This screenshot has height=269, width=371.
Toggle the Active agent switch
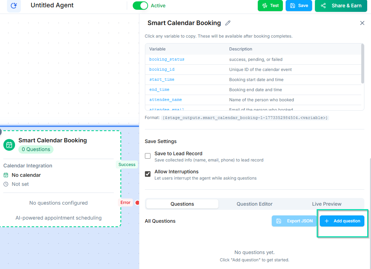pos(140,6)
